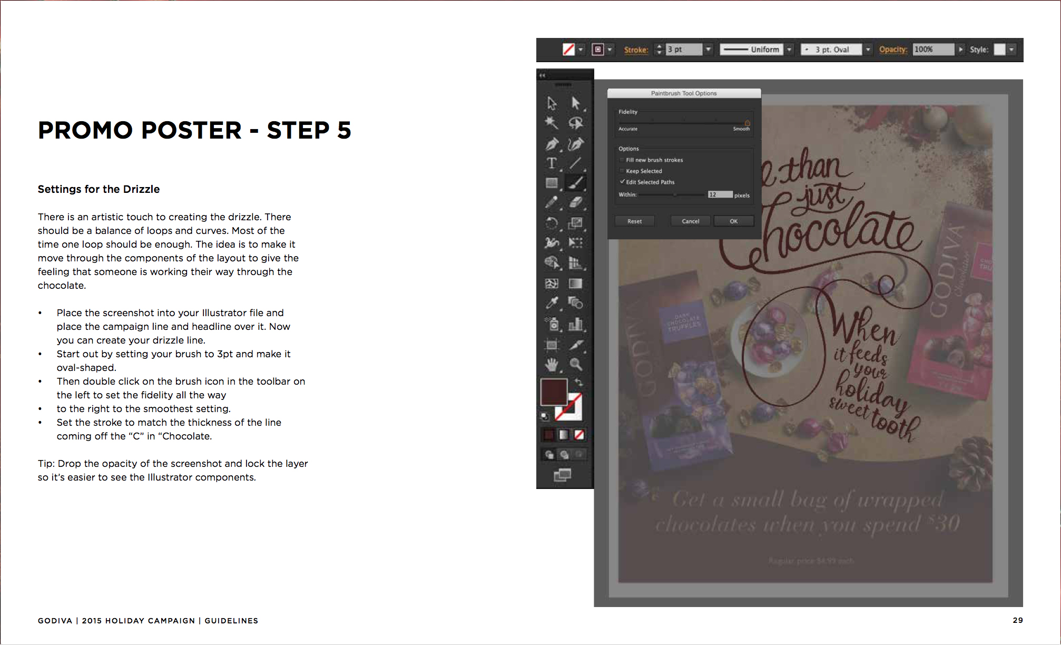
Task: Select the Rectangle tool
Action: click(x=552, y=183)
